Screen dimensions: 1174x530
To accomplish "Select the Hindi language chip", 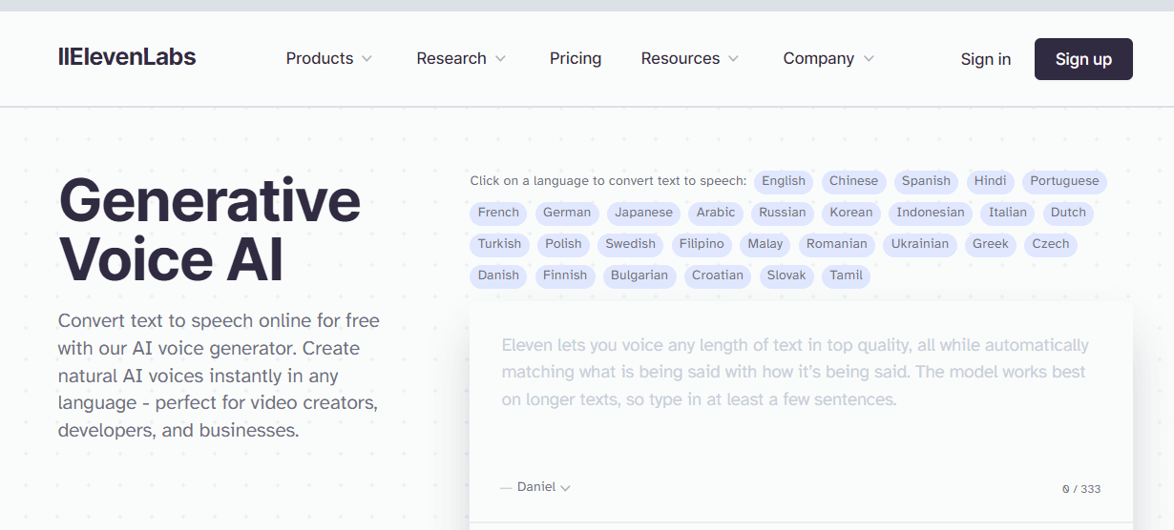I will tap(991, 181).
